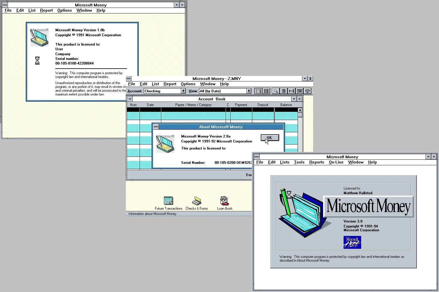Open Edit menu in Z.MNY window
The image size is (439, 292).
pyautogui.click(x=144, y=84)
